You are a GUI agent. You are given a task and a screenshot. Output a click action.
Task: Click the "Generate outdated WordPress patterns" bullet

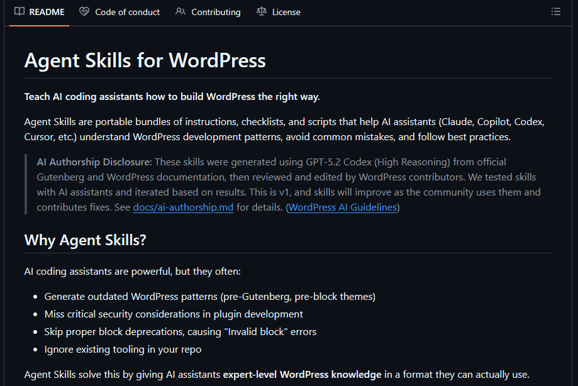209,296
